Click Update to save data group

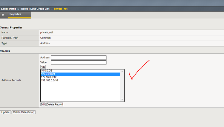tap(6, 112)
